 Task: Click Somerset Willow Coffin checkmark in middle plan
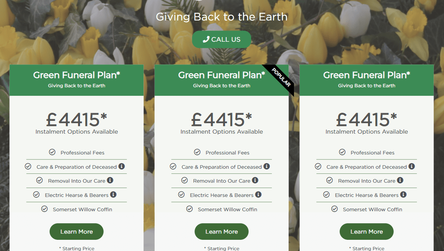click(x=190, y=209)
